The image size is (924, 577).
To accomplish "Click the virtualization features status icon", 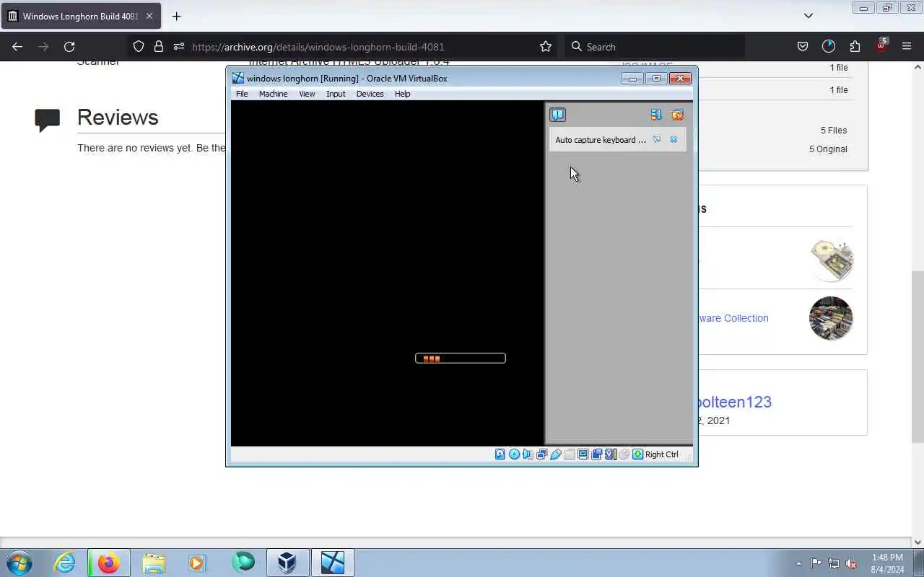I will (610, 454).
